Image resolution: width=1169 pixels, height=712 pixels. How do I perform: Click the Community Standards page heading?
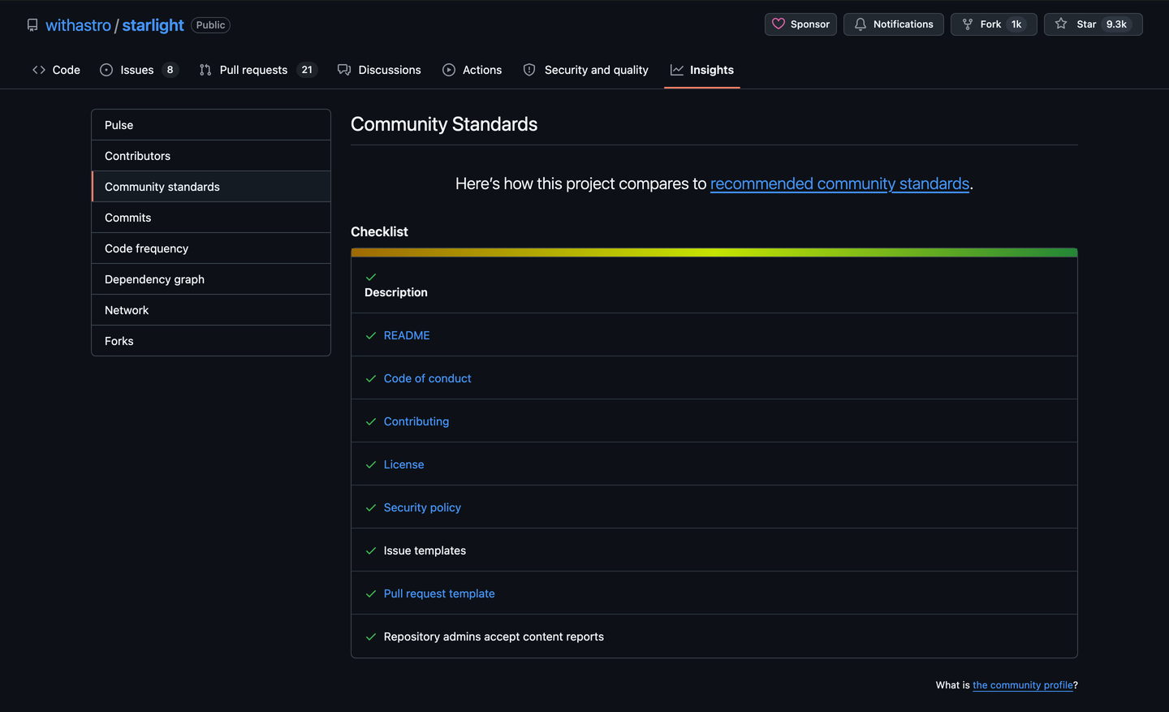click(444, 124)
